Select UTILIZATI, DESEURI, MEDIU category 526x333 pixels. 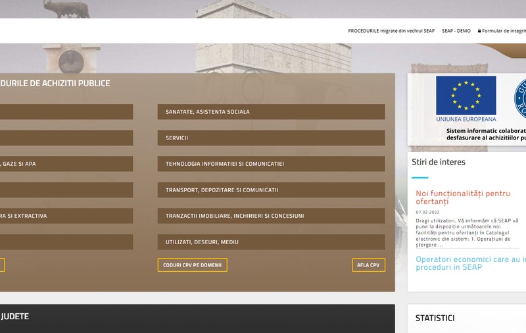coord(271,242)
